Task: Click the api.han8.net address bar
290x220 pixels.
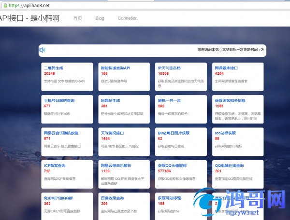Action: coord(146,5)
